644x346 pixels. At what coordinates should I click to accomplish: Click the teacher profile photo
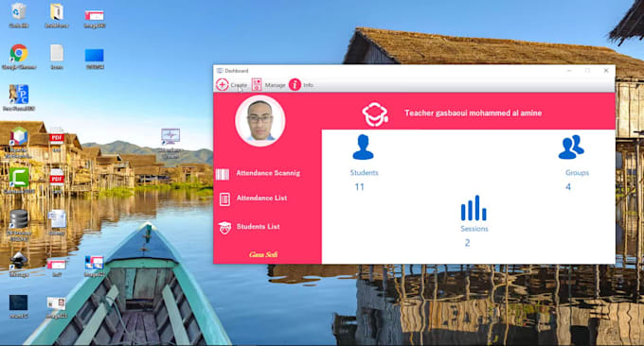(x=260, y=121)
